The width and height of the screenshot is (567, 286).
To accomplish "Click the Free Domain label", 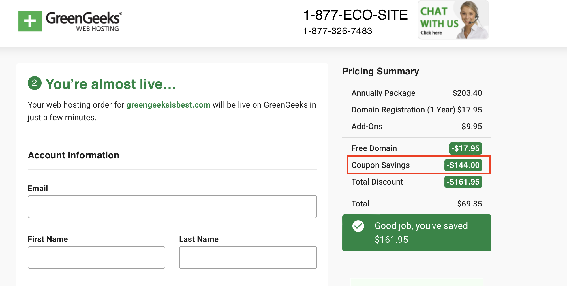I will click(x=374, y=148).
